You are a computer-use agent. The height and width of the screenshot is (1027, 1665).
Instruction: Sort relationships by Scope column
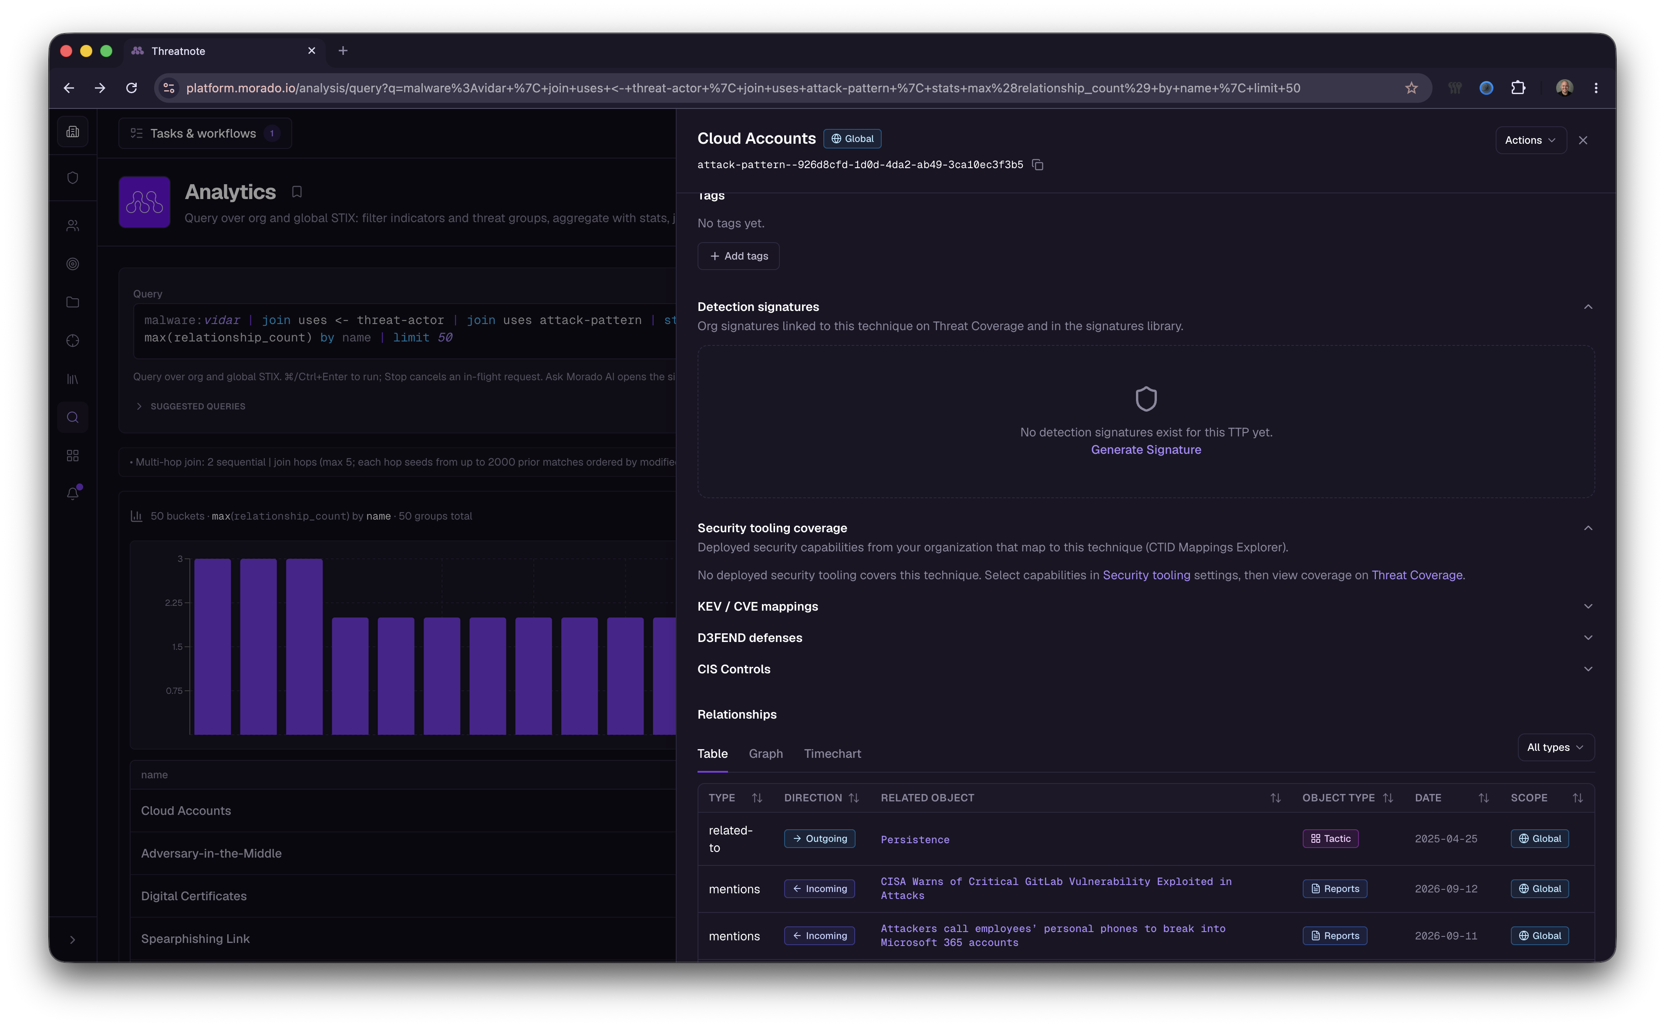point(1577,798)
